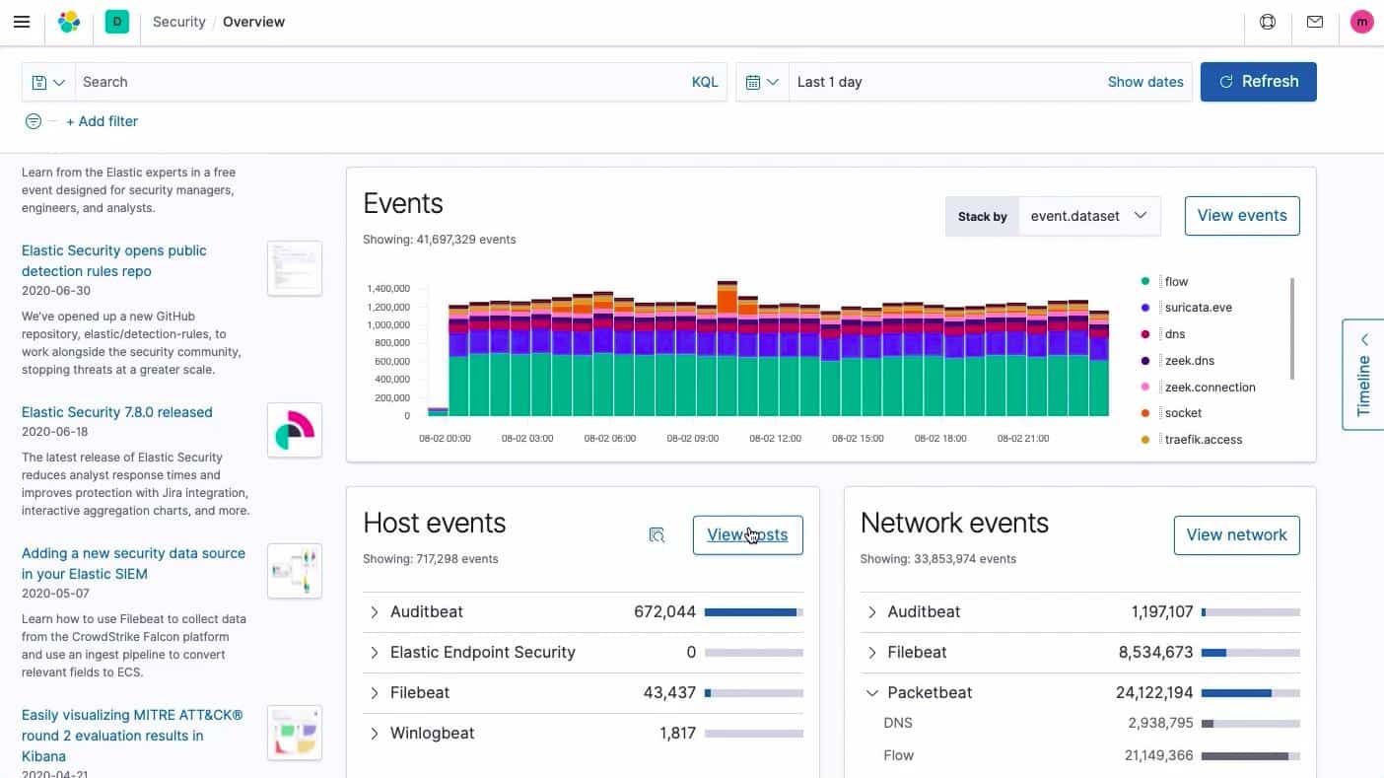The image size is (1384, 778).
Task: Open the Stack by event.dataset dropdown
Action: [1088, 216]
